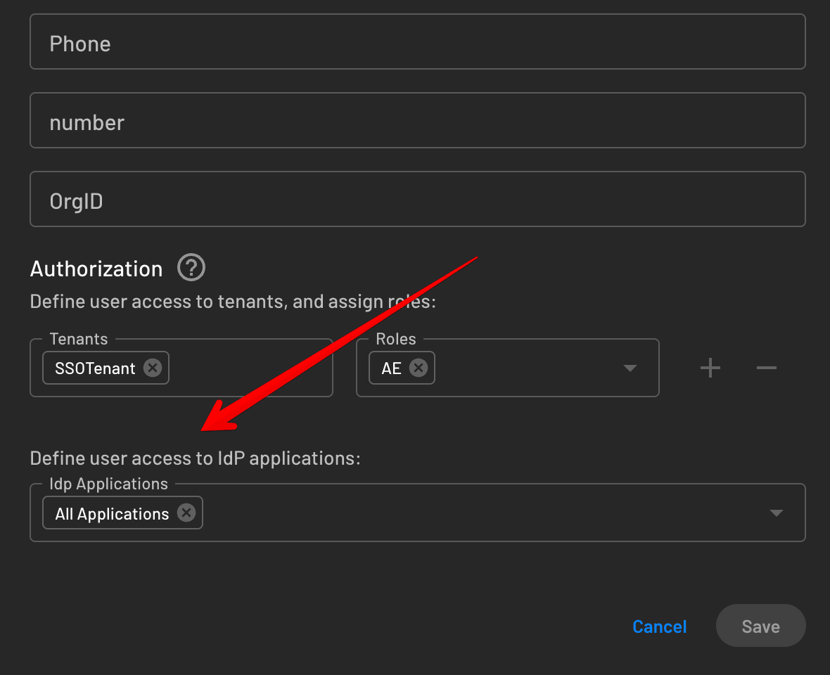Click the Authorization heading

point(96,269)
